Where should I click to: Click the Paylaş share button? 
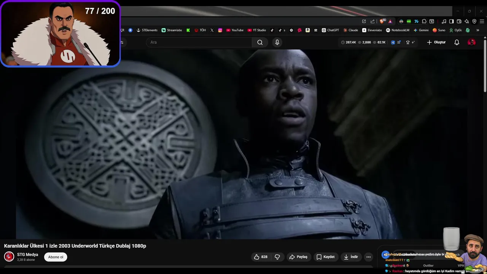(x=298, y=257)
